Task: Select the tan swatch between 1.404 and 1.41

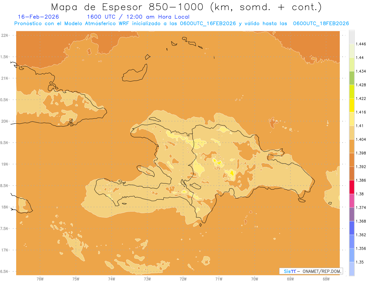Action: point(352,132)
